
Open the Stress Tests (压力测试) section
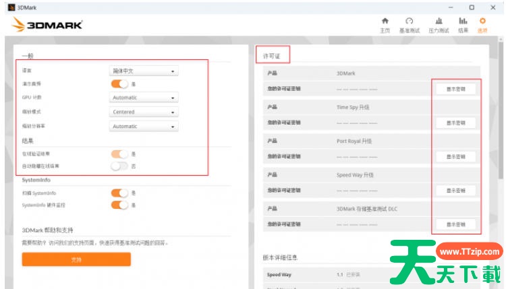click(x=439, y=25)
